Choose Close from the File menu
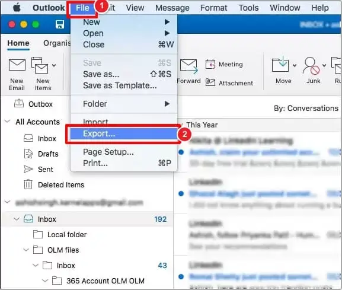The width and height of the screenshot is (342, 290). pyautogui.click(x=124, y=44)
